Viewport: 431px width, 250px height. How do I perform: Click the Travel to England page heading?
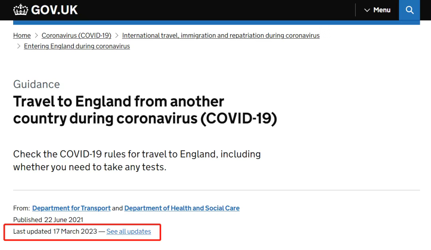145,110
